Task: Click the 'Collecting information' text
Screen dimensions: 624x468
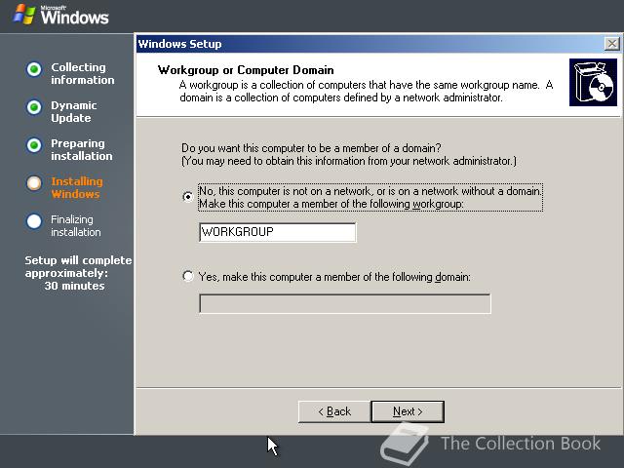Action: click(x=82, y=74)
